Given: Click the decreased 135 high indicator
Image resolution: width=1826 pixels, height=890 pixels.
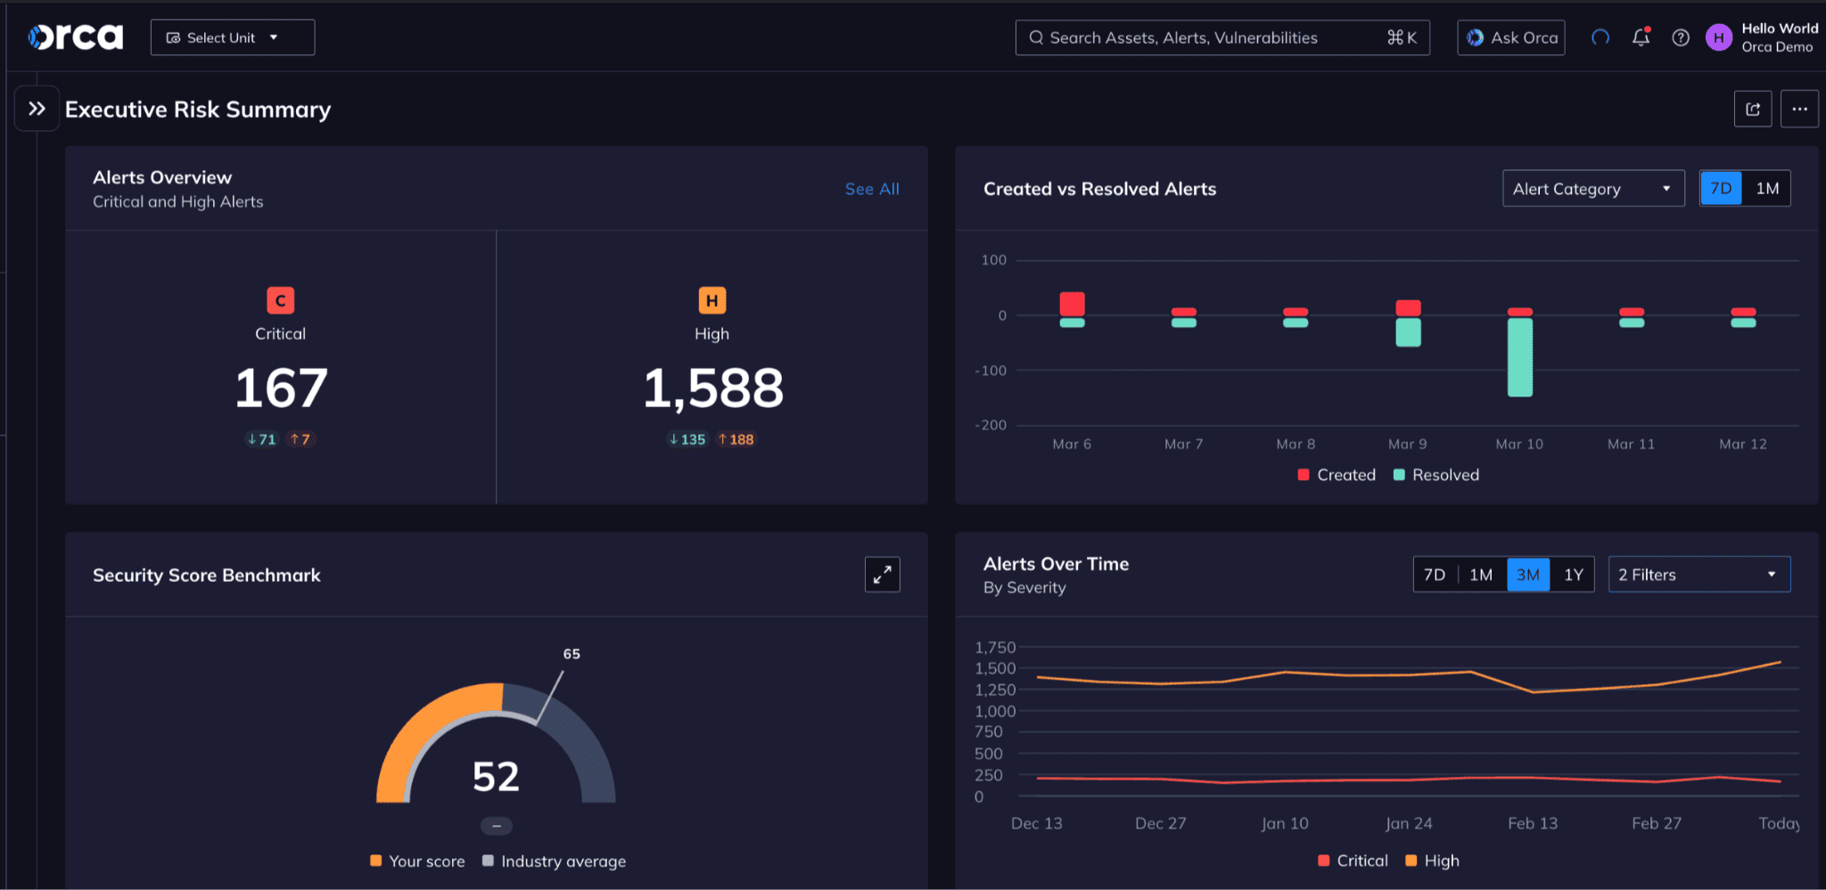Looking at the screenshot, I should (687, 439).
